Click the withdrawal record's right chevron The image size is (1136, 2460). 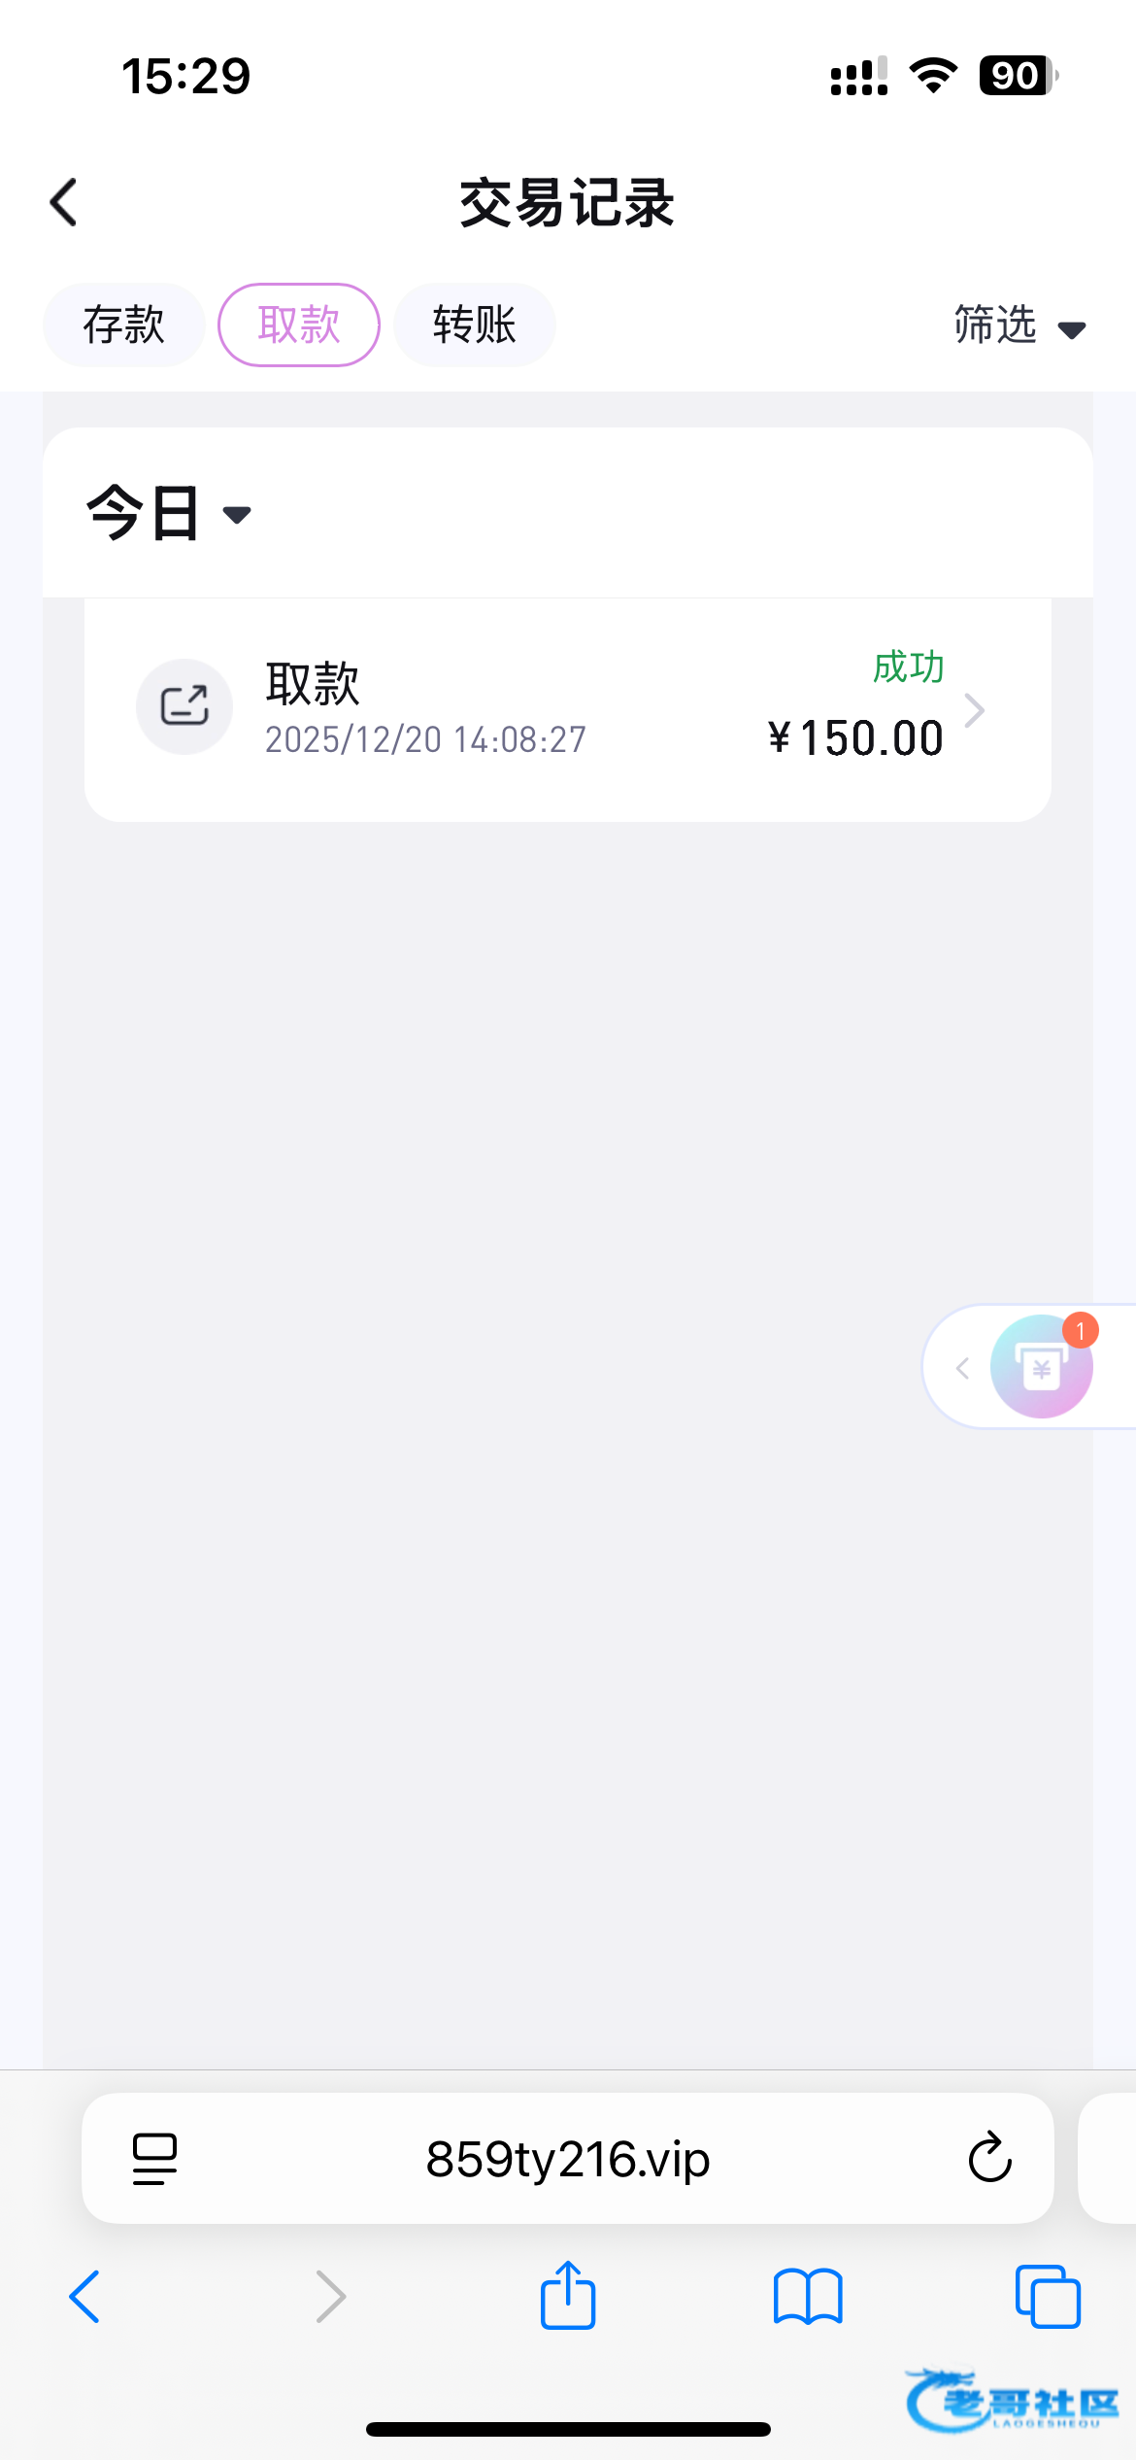[975, 710]
